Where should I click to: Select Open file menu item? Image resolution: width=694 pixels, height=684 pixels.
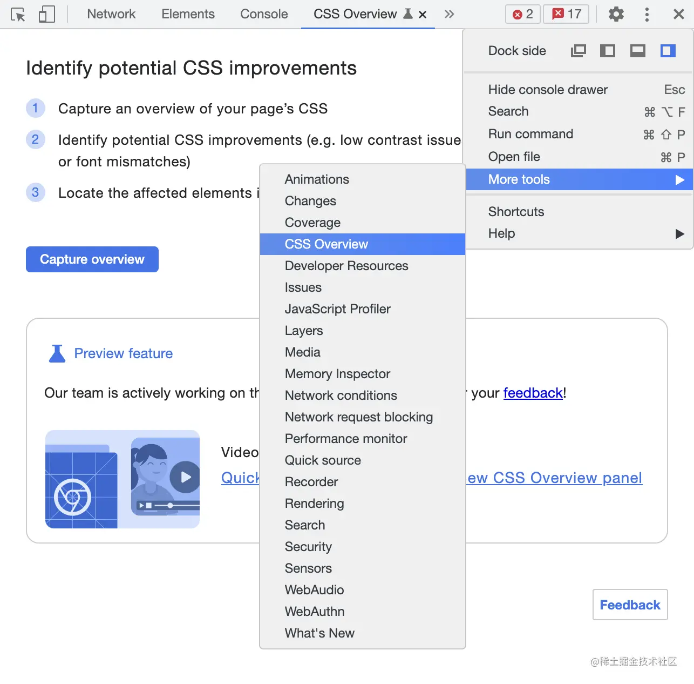(579, 157)
